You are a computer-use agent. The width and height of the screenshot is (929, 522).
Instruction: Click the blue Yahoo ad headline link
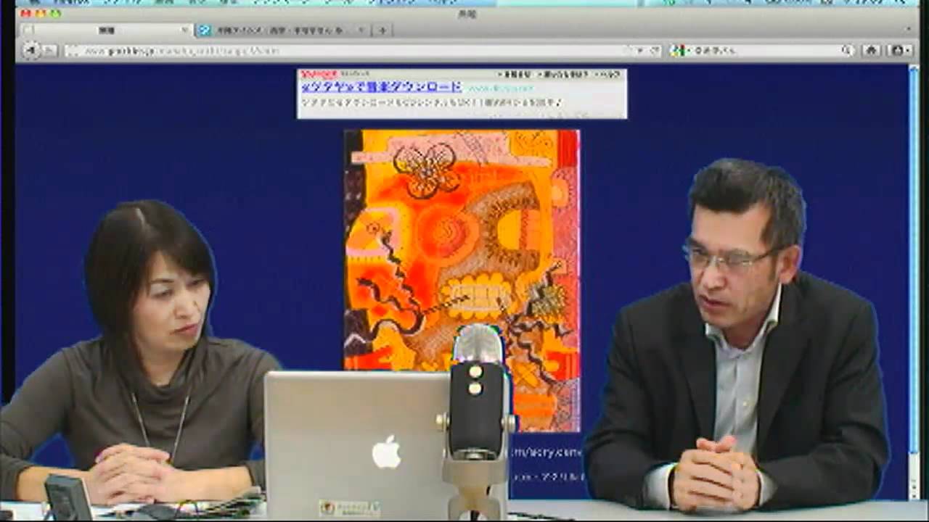click(382, 87)
